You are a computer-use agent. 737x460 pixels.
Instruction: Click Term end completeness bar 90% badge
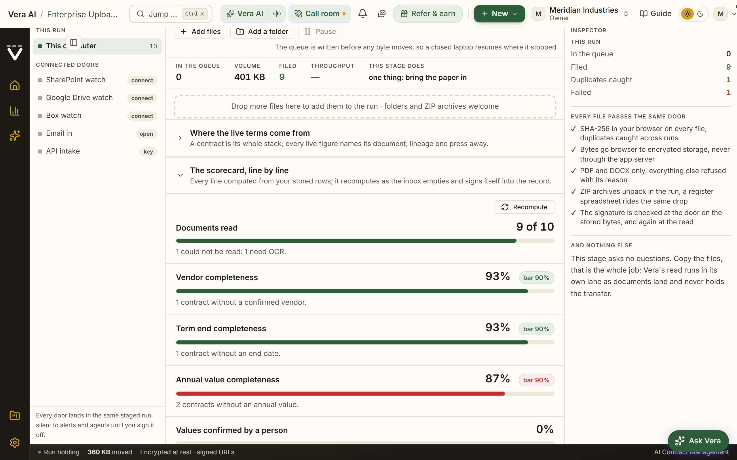click(536, 329)
